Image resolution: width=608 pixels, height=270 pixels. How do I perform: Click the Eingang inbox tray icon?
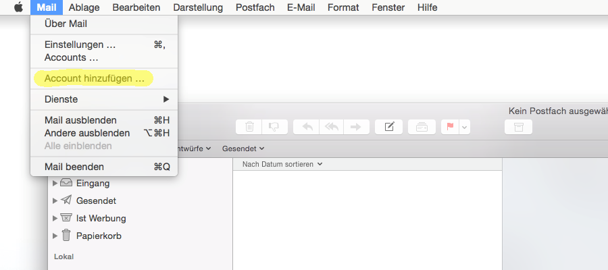click(66, 183)
